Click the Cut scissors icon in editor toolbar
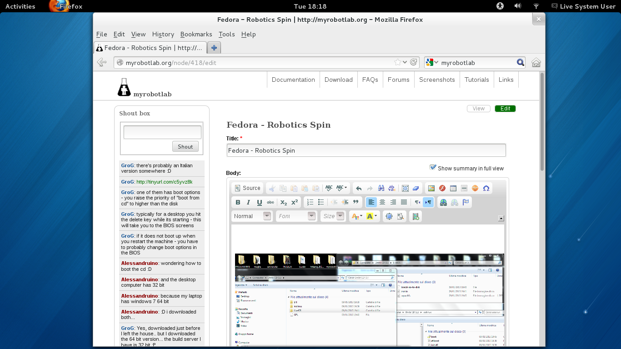Viewport: 621px width, 349px height. tap(272, 188)
